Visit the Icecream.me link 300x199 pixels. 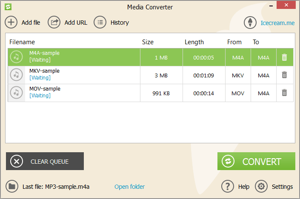click(277, 23)
